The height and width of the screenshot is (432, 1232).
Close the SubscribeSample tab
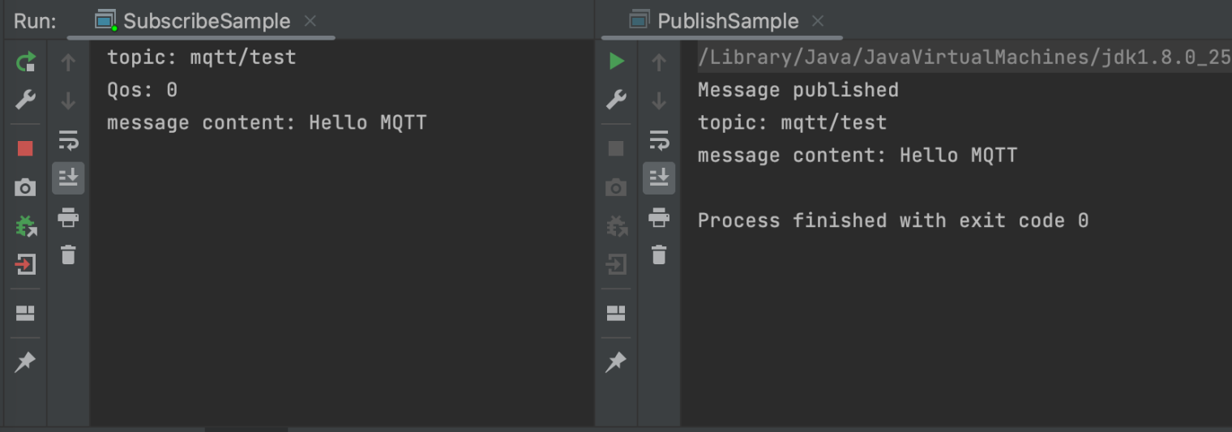(x=310, y=21)
